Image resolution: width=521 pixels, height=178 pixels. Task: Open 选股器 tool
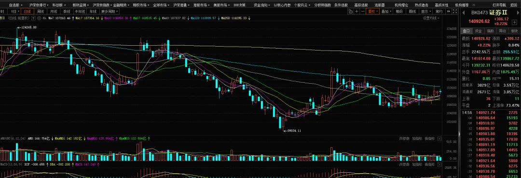(380, 5)
